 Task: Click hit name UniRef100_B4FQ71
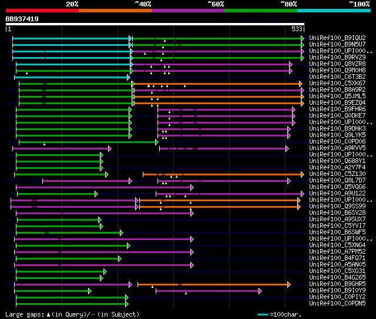(x=337, y=258)
